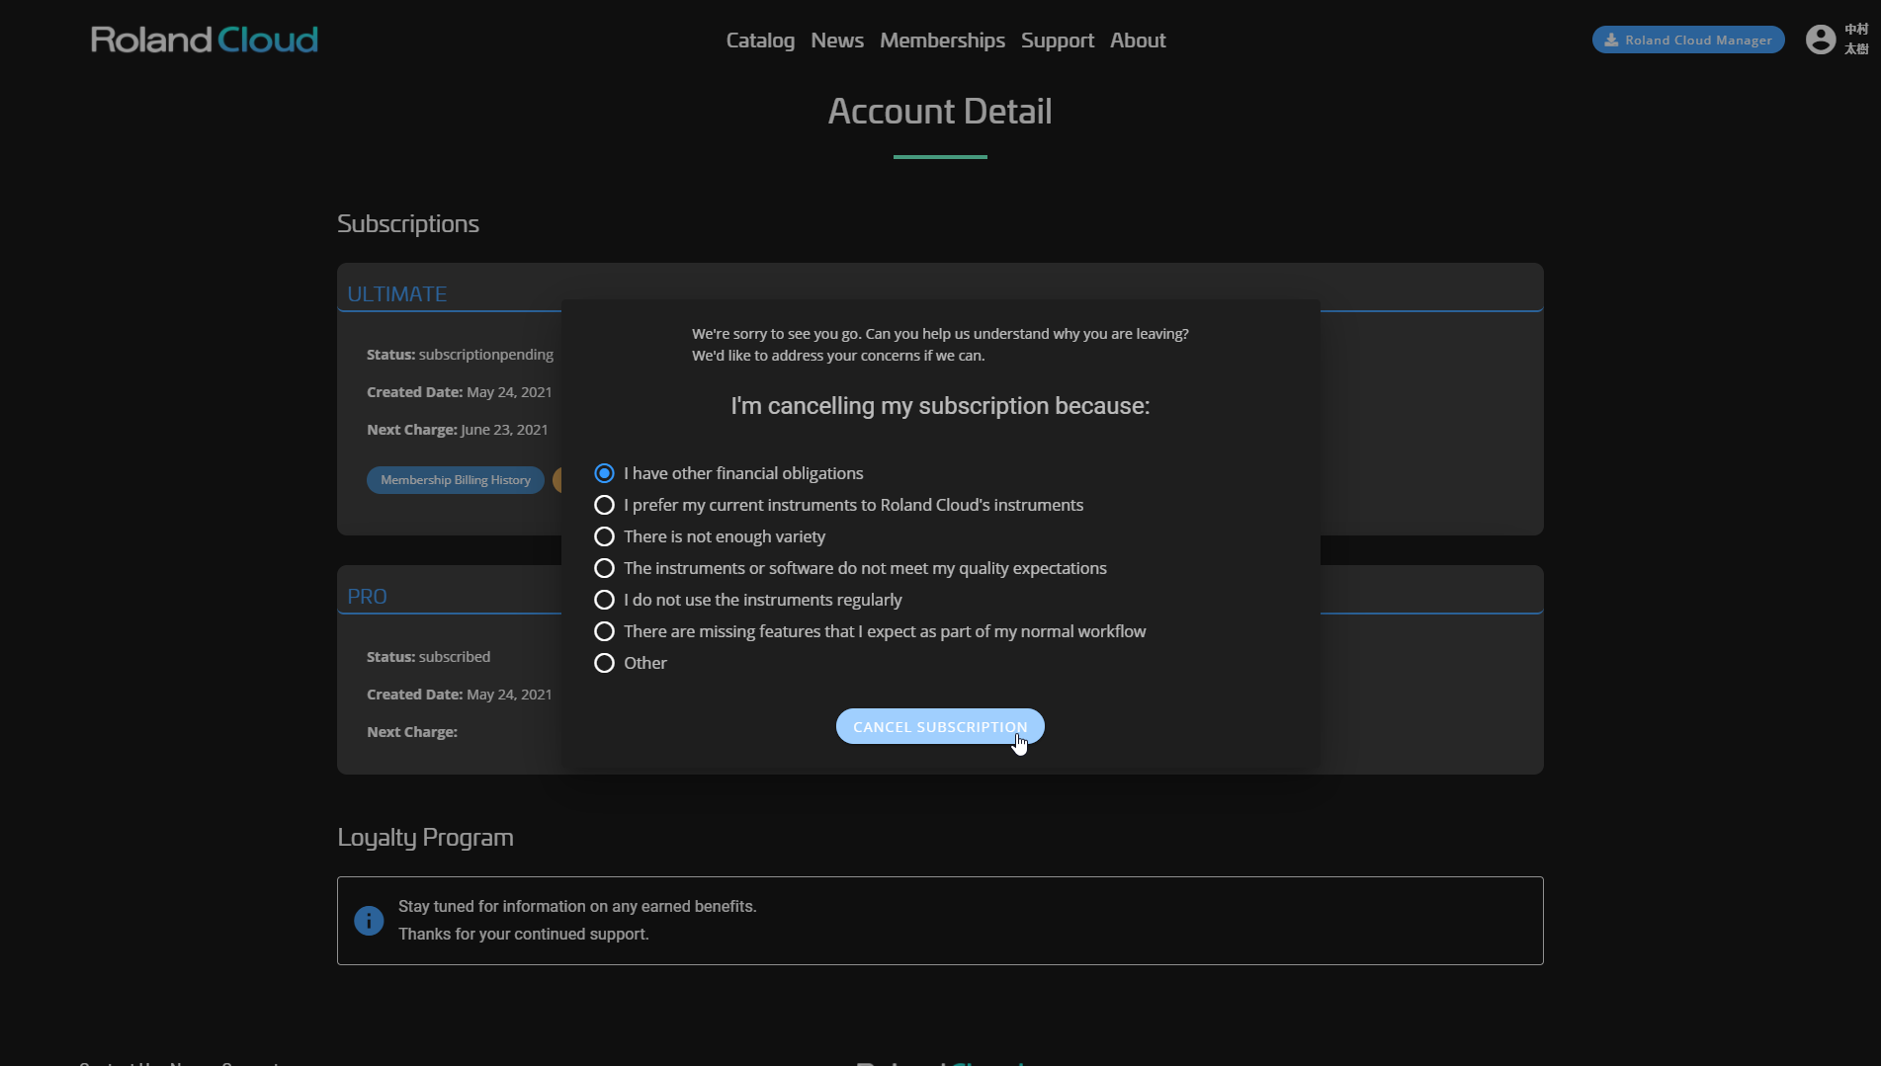Confirm with the Cancel Subscription button

pos(940,726)
